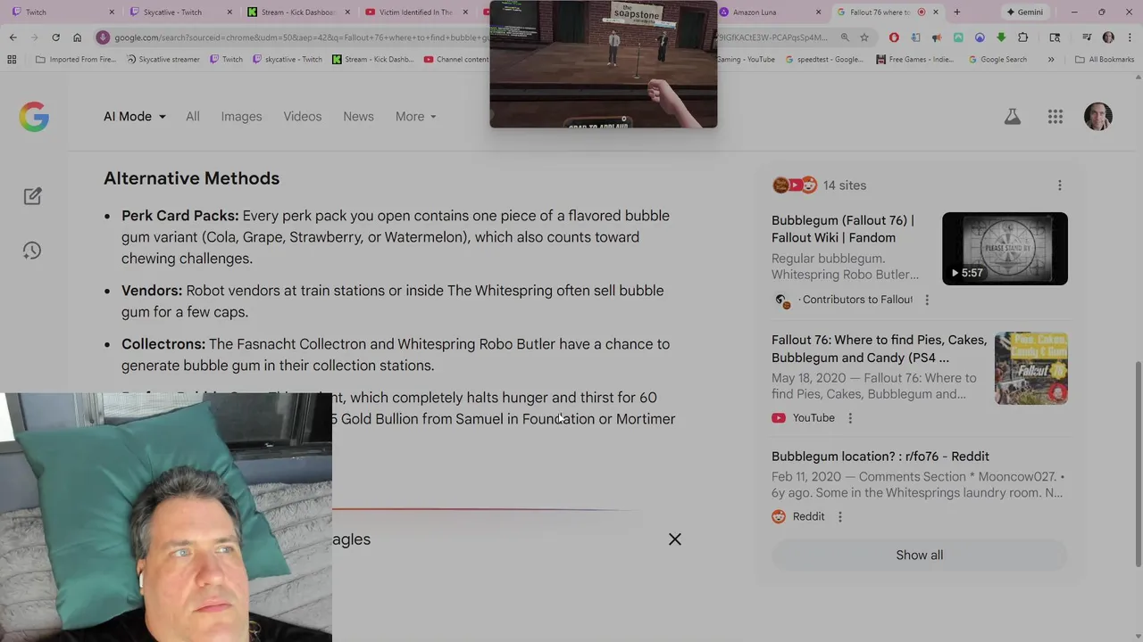
Task: Switch to the Skycatlive - Twitch tab
Action: coord(179,12)
